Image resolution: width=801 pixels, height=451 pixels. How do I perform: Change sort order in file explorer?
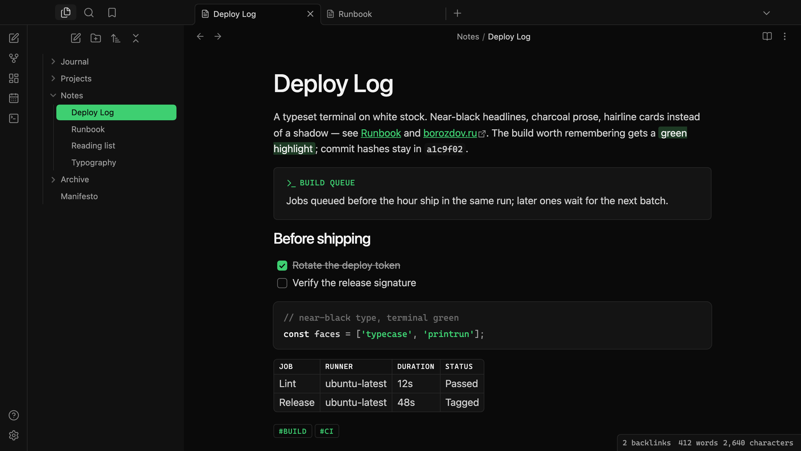(116, 38)
